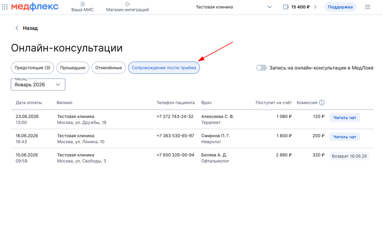Open the Месяц dropdown Январь 2026

tap(38, 84)
